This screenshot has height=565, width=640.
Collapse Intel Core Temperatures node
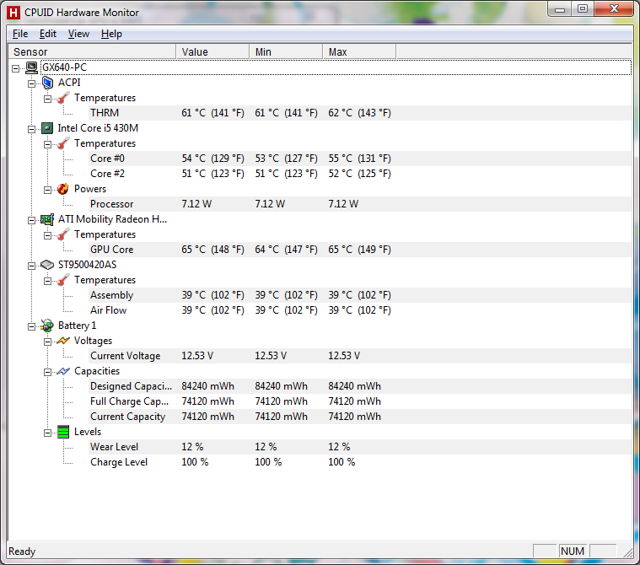coord(47,144)
